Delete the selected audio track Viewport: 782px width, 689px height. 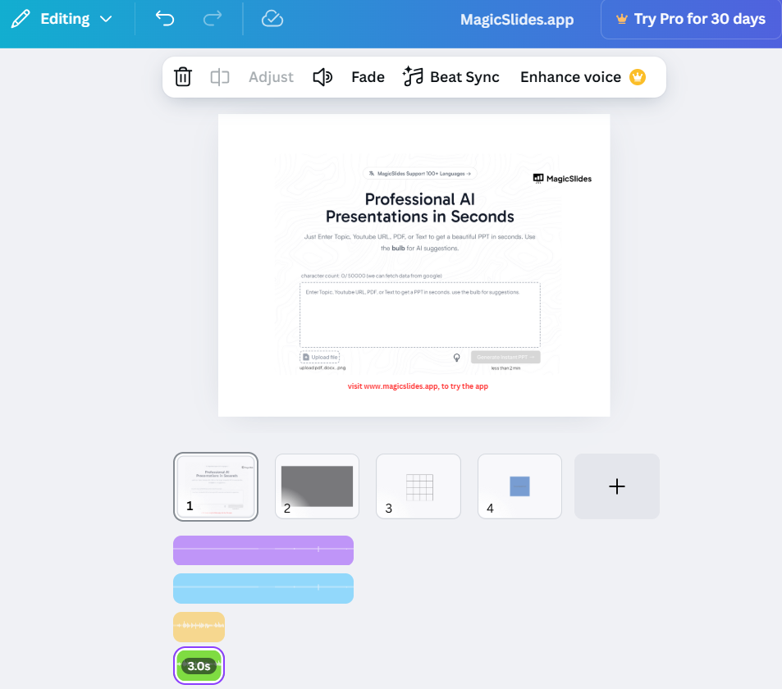point(182,77)
